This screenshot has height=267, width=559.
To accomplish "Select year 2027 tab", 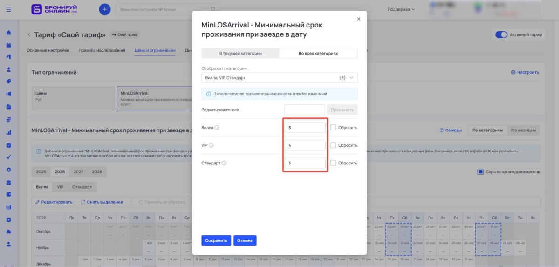I will [78, 172].
